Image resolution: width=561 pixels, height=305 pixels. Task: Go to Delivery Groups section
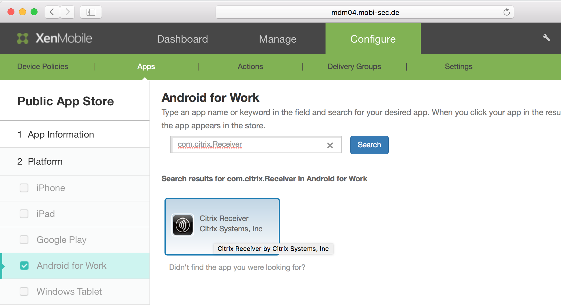(354, 66)
